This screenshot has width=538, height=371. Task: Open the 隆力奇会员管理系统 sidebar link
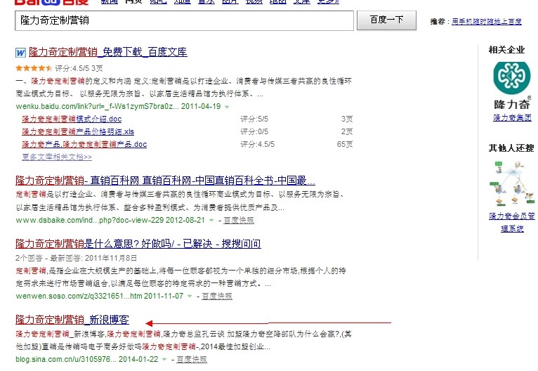[512, 222]
